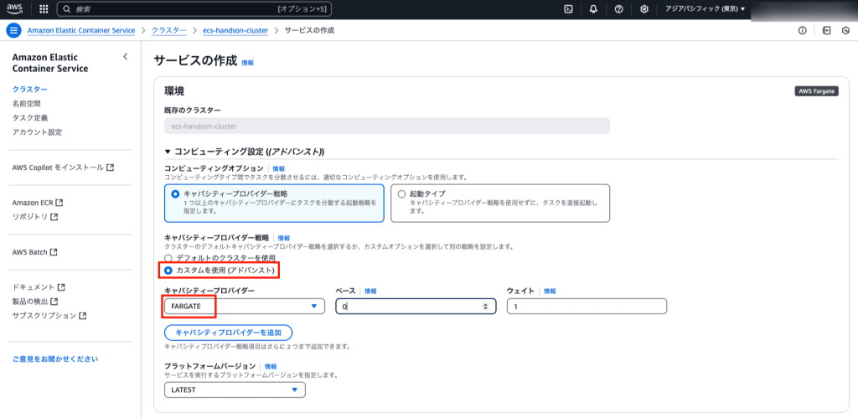Collapse the コンピューティング設定 section

pyautogui.click(x=168, y=152)
